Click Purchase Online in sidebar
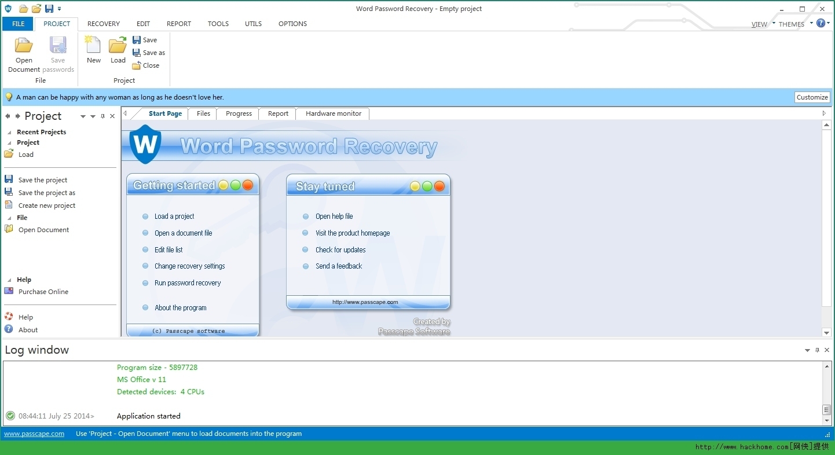835x455 pixels. click(x=36, y=292)
